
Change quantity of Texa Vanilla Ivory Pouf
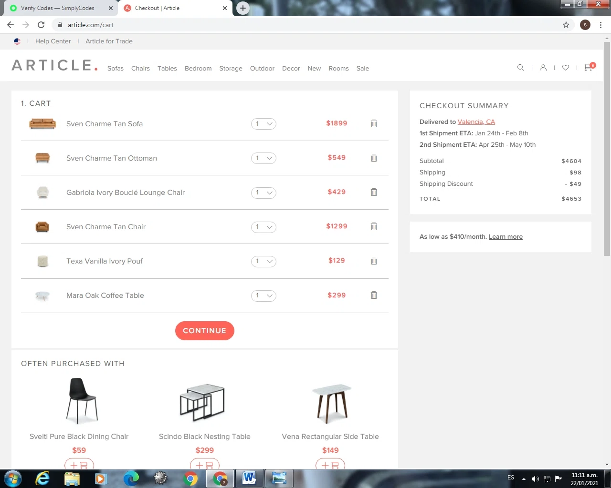[263, 261]
